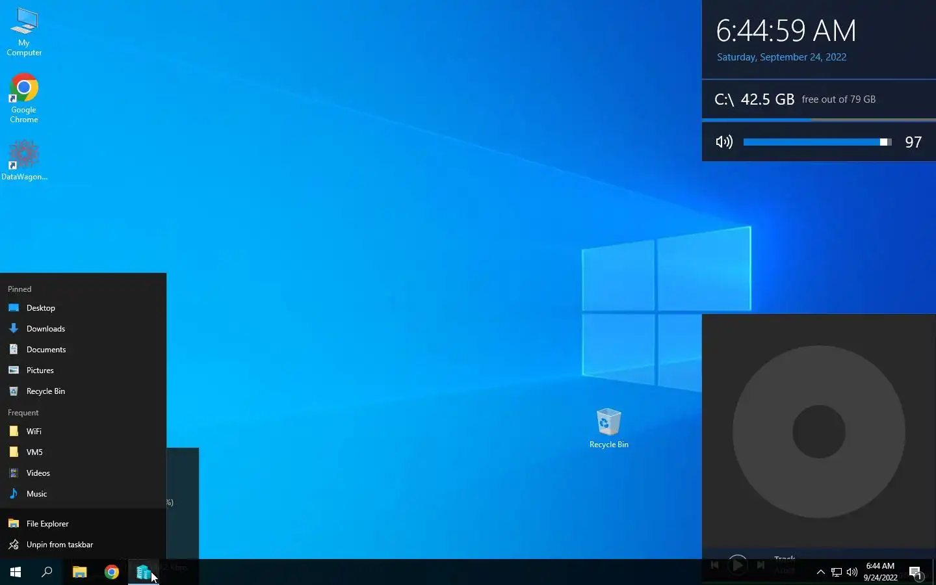Open taskbar search magnifier
Screen dimensions: 936x585
pos(47,572)
